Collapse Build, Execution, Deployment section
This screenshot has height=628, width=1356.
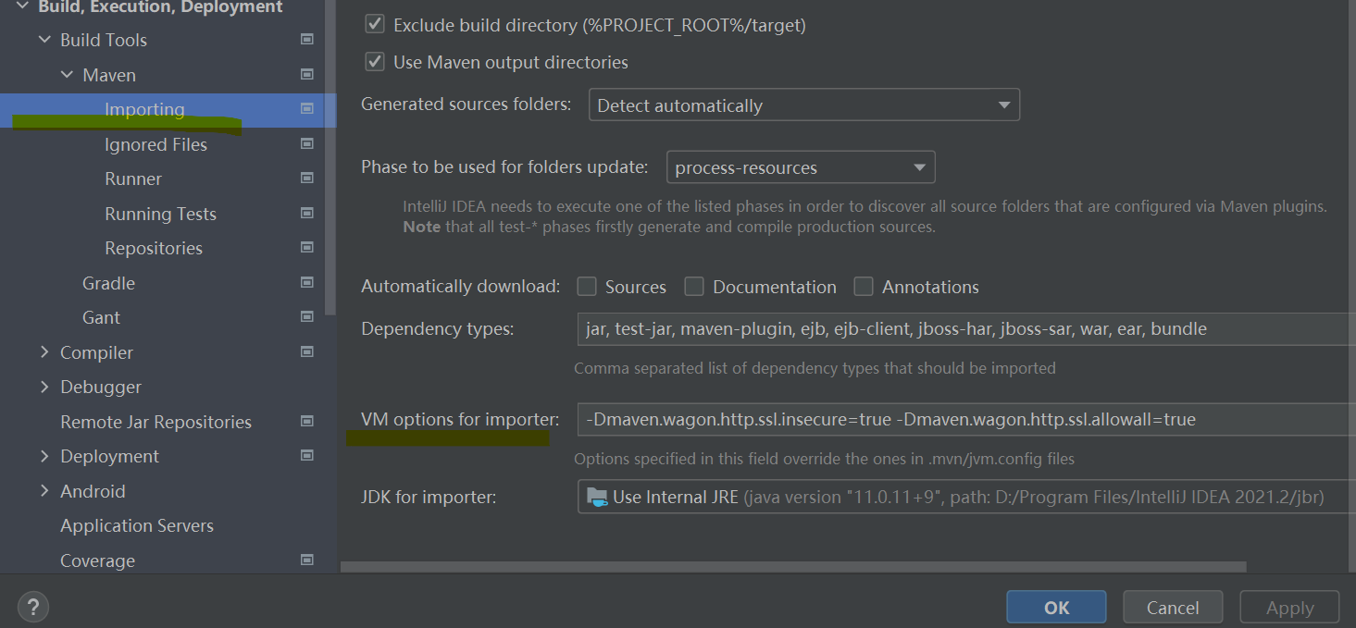[x=22, y=6]
